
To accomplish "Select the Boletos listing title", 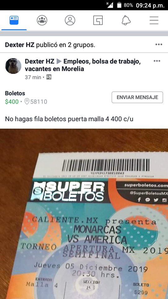I will (15, 93).
